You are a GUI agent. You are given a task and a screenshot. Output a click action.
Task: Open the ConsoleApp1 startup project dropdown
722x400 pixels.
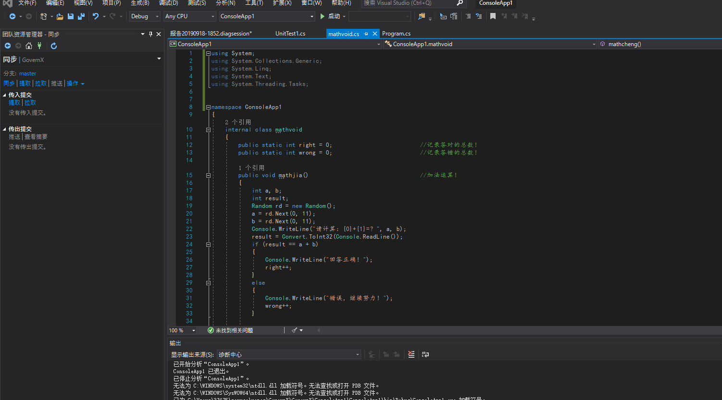click(x=267, y=16)
